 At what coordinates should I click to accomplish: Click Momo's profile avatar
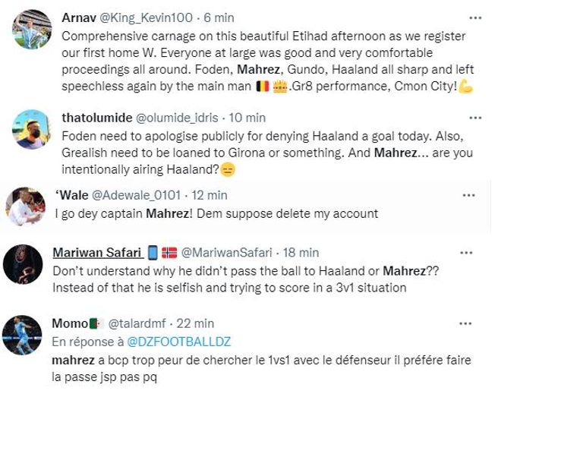(x=23, y=336)
